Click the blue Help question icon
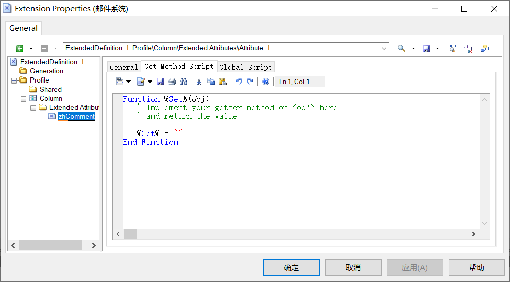510x282 pixels. [266, 82]
